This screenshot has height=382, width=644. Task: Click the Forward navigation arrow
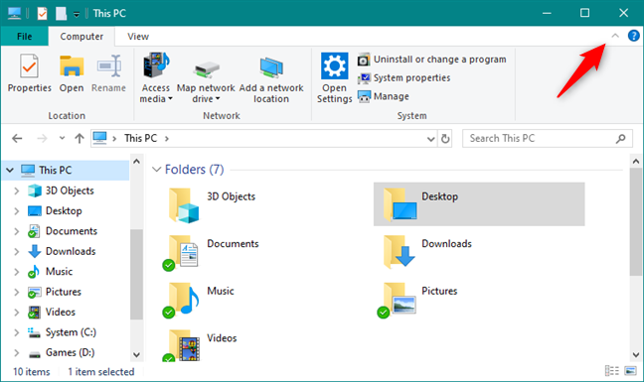click(42, 139)
